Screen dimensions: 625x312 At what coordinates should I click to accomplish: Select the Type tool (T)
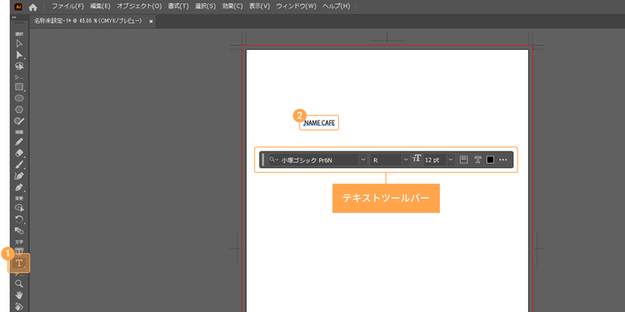tap(18, 263)
